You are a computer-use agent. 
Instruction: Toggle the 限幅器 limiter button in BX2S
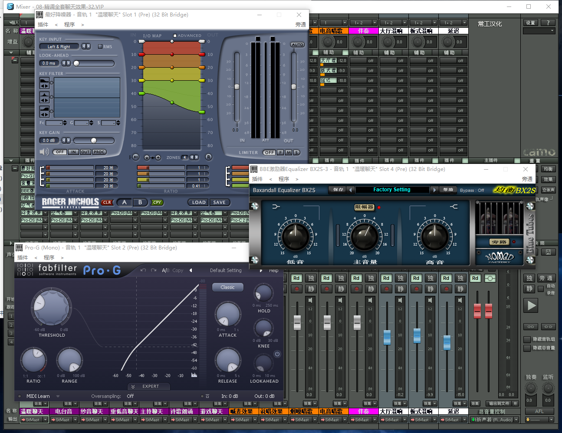click(x=364, y=207)
